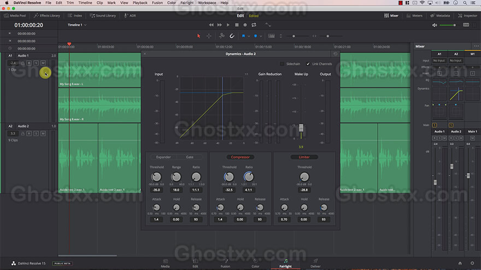
Task: Open the File menu
Action: point(48,3)
